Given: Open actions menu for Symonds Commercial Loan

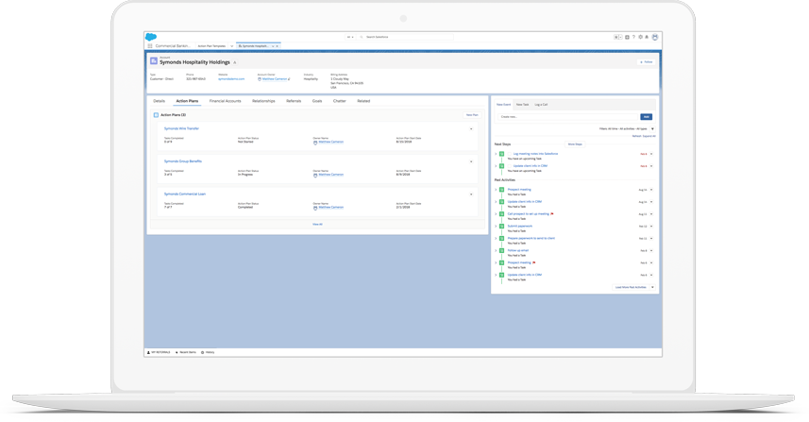Looking at the screenshot, I should point(471,194).
